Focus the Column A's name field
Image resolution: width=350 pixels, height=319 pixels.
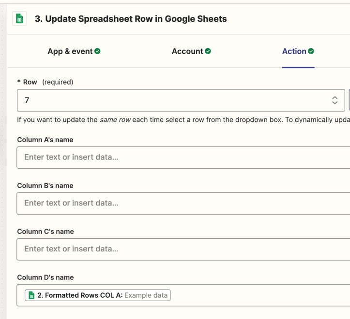pyautogui.click(x=183, y=158)
